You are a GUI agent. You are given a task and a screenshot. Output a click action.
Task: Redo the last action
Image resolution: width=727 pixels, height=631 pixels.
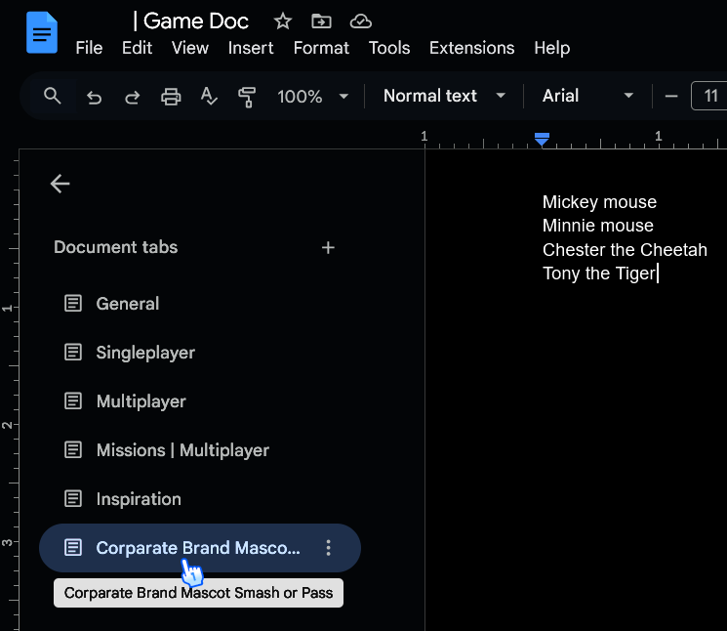click(132, 97)
